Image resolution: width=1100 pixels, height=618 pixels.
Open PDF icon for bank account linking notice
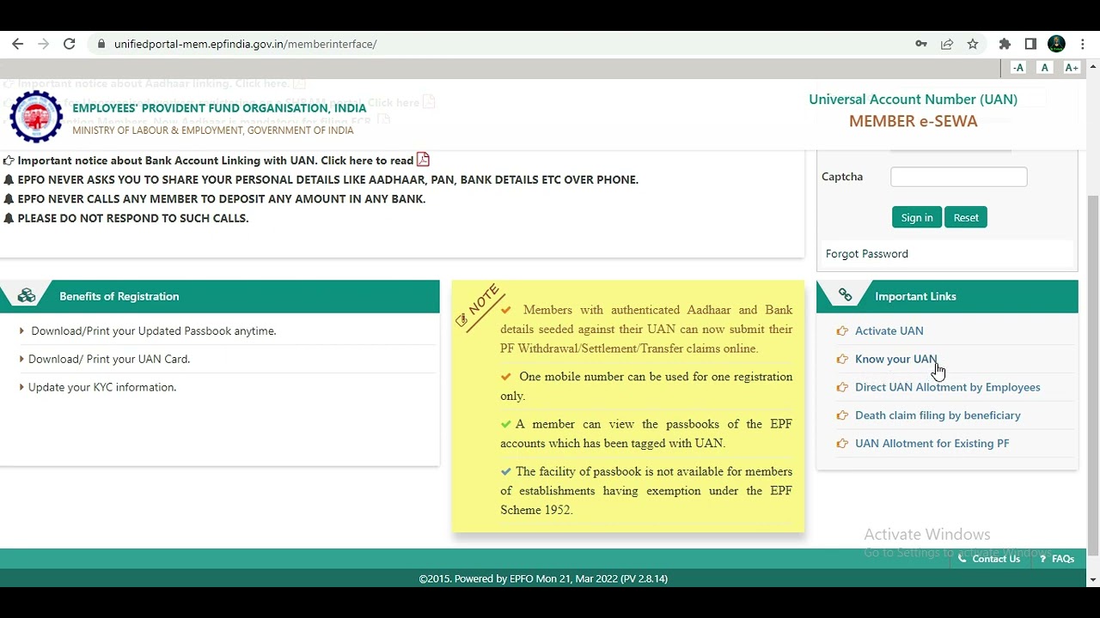point(423,160)
